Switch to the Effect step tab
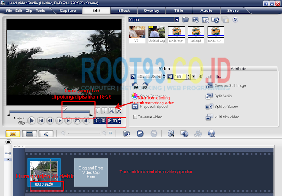282x196 pixels. (124, 11)
